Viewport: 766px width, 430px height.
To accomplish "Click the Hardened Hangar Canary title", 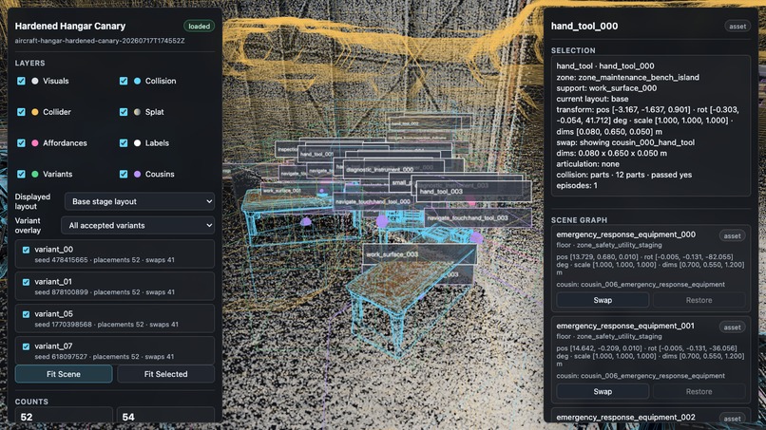I will [x=70, y=27].
